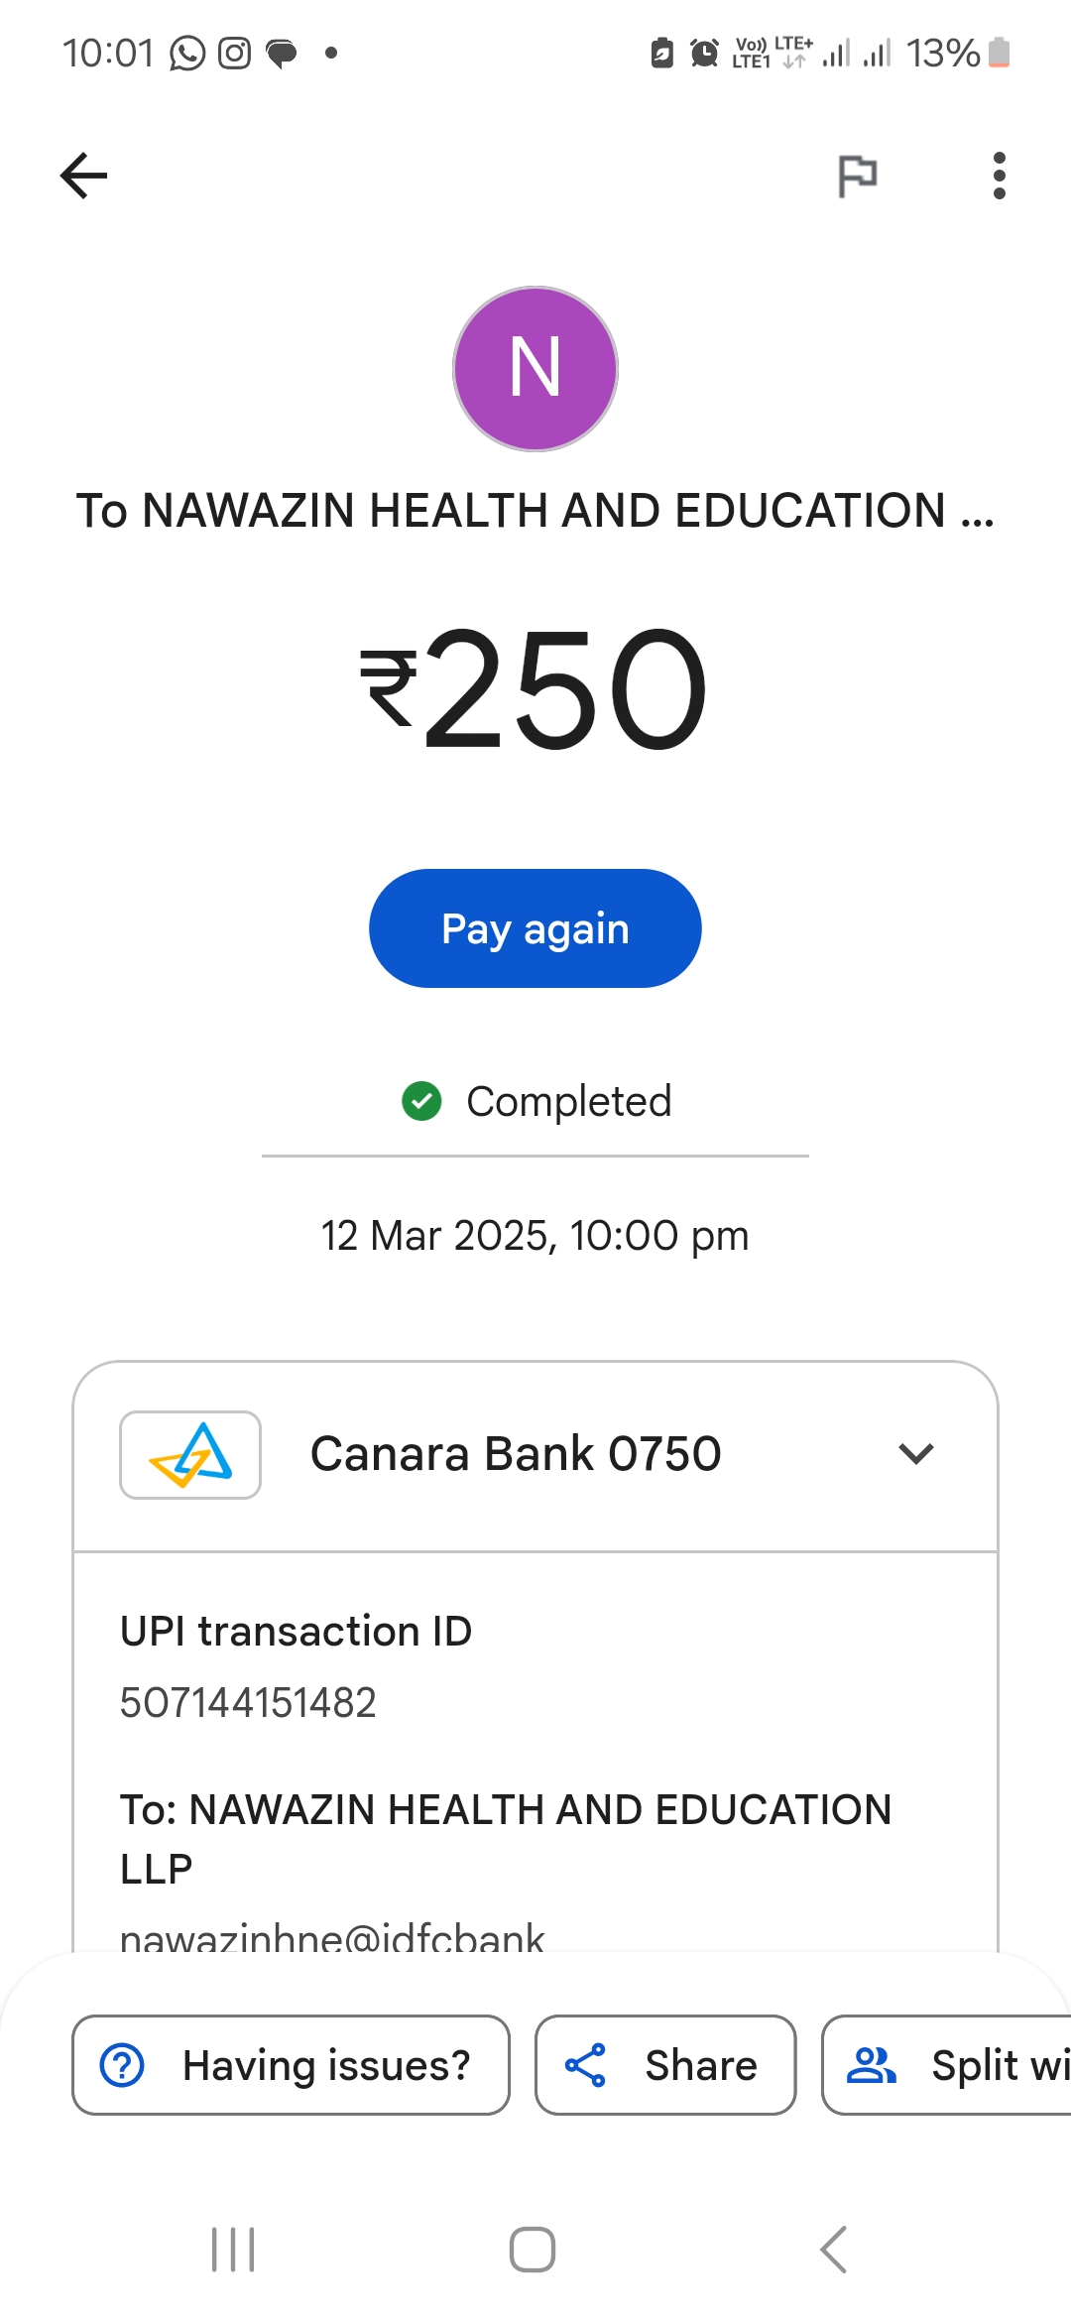1071x2321 pixels.
Task: Tap the Share button
Action: [665, 2065]
